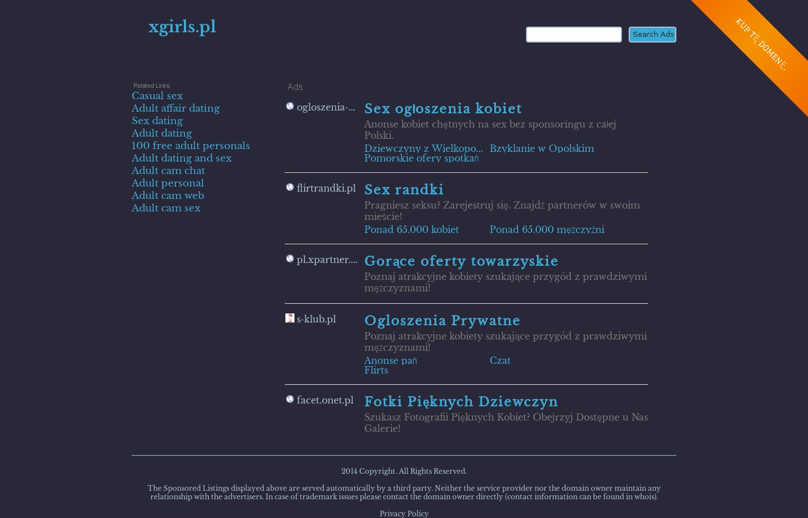Click the globe icon beside facet.onet.pl
The width and height of the screenshot is (808, 518).
290,400
